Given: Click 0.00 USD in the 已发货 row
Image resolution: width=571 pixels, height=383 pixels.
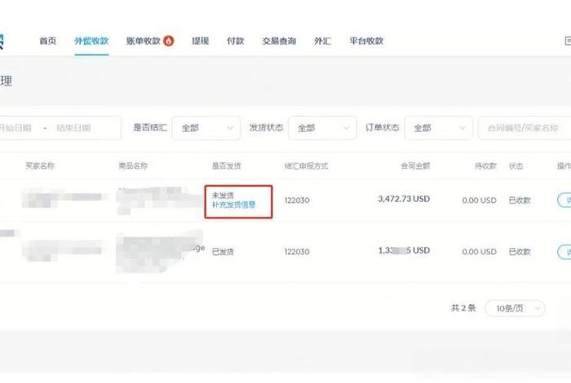Looking at the screenshot, I should tap(480, 251).
